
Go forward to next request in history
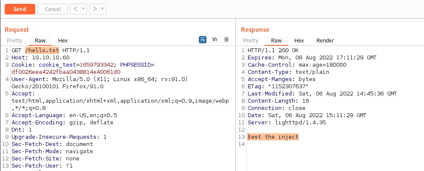tap(94, 9)
